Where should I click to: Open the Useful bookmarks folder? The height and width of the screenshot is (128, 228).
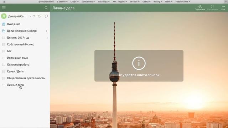(146, 1)
